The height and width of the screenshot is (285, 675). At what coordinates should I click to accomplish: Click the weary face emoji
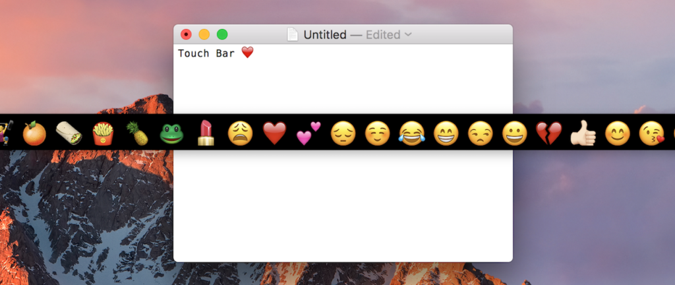tap(240, 133)
